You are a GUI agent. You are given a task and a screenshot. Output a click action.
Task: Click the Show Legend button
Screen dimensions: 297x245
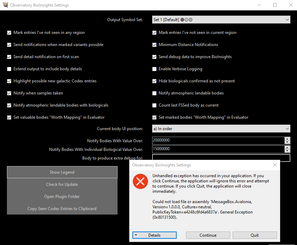[62, 172]
